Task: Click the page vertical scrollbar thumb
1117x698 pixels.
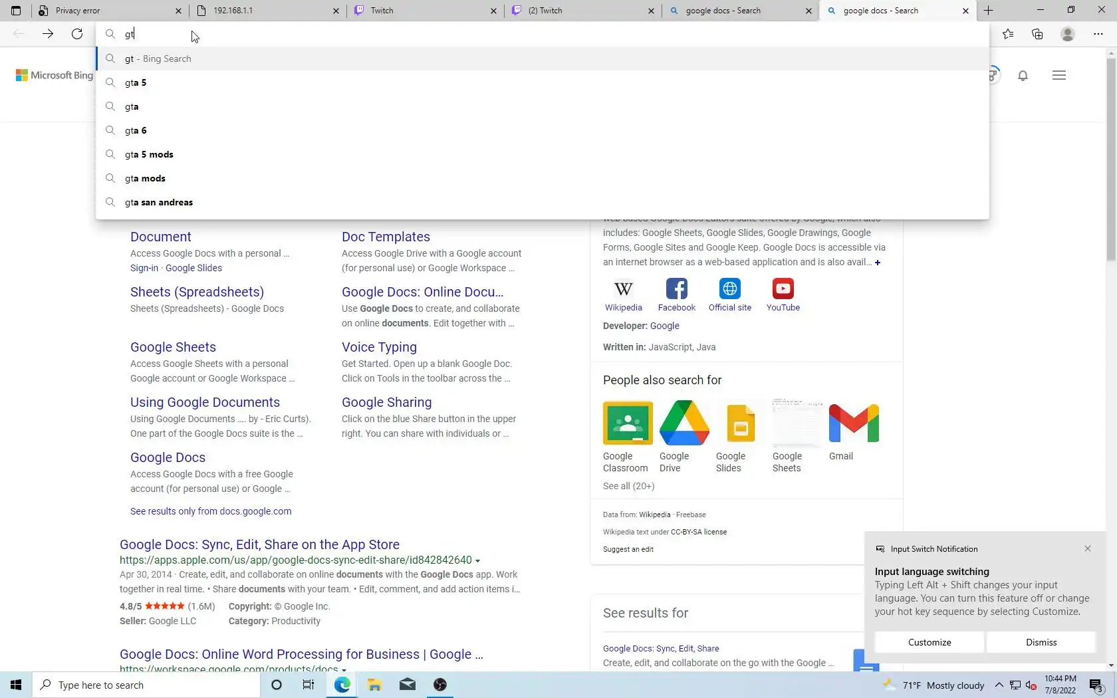Action: coord(1111,160)
